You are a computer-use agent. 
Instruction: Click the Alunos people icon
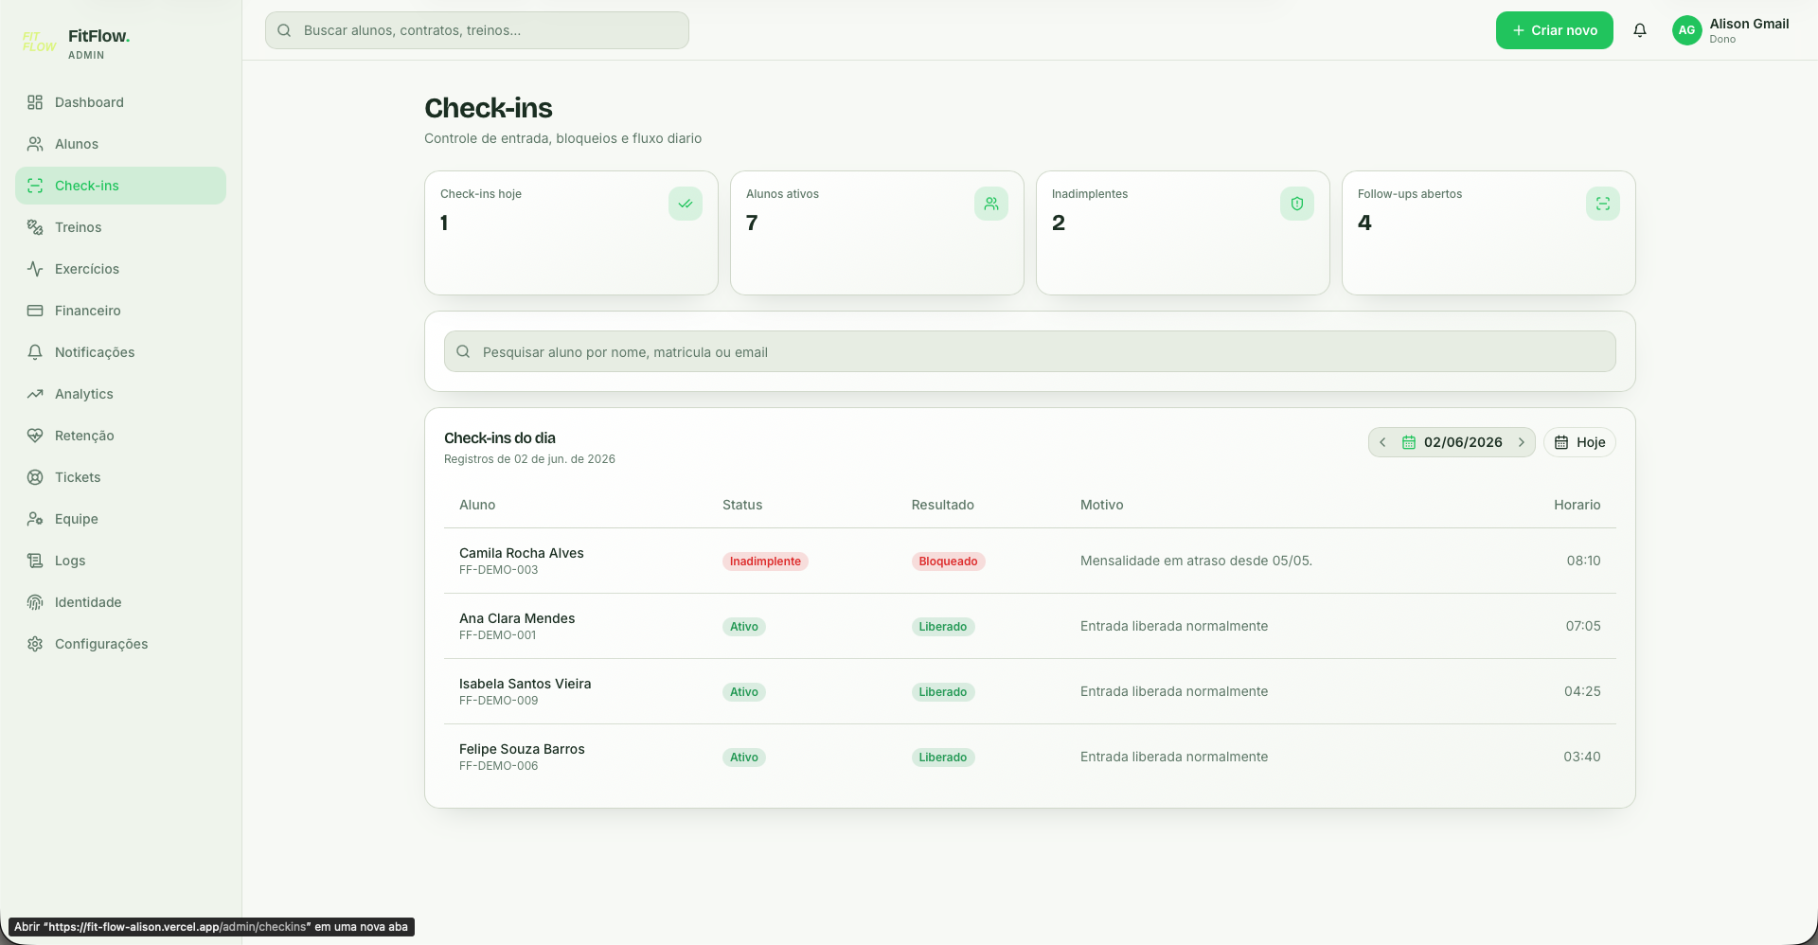coord(35,144)
